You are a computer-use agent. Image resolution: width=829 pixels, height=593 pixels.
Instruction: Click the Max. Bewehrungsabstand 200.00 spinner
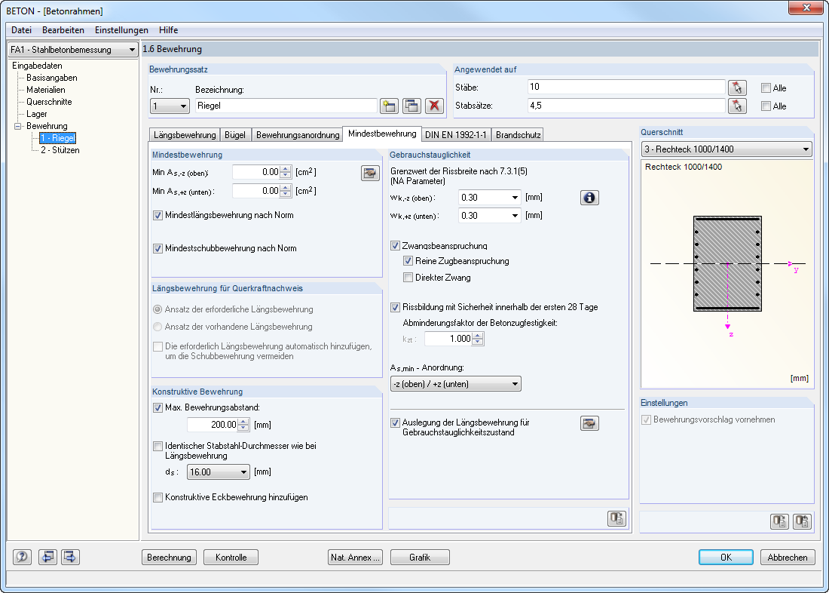click(x=243, y=425)
